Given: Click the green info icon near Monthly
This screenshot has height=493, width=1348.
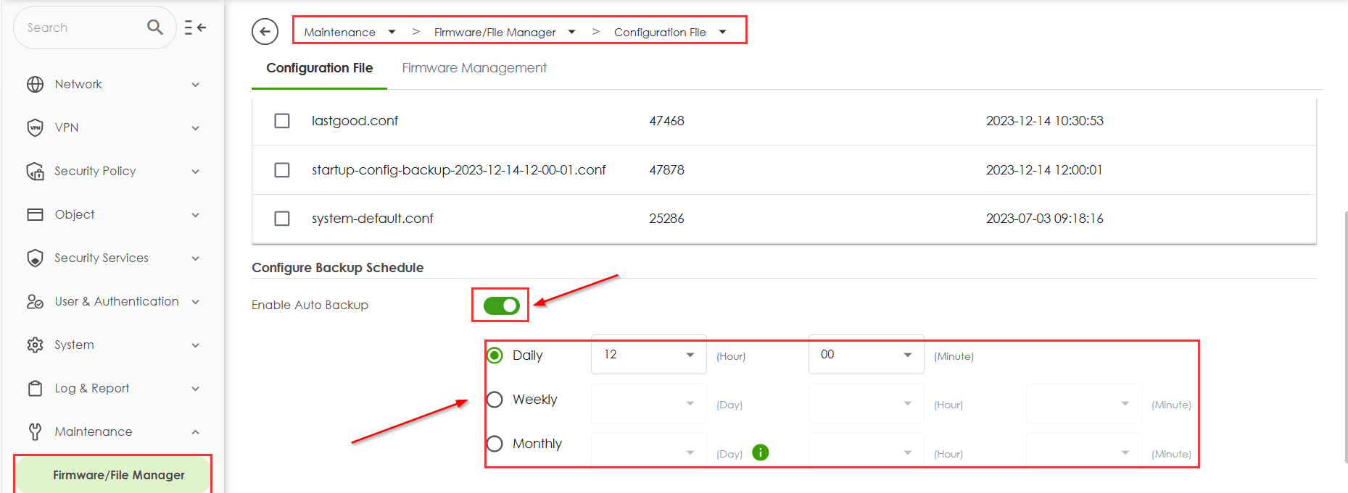Looking at the screenshot, I should click(x=760, y=452).
